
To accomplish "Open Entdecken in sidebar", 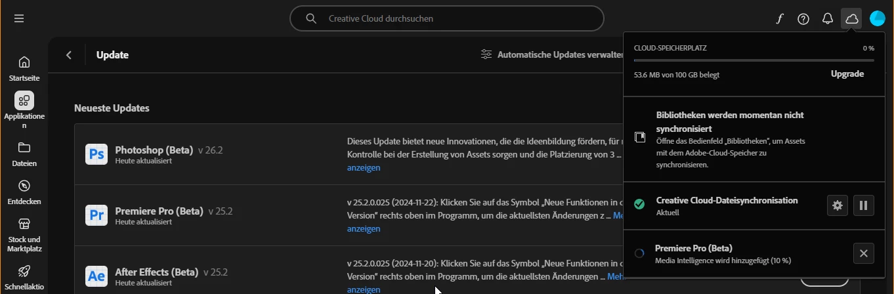I will (24, 192).
